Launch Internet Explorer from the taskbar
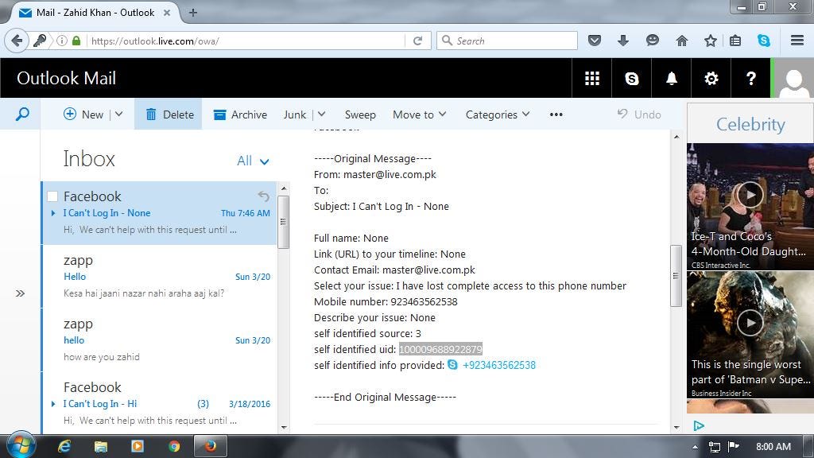Viewport: 814px width, 458px height. (64, 446)
